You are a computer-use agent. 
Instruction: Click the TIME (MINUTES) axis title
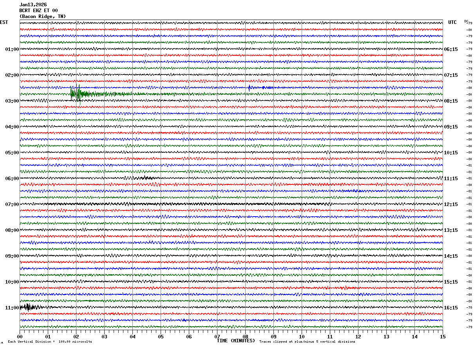pos(236,341)
